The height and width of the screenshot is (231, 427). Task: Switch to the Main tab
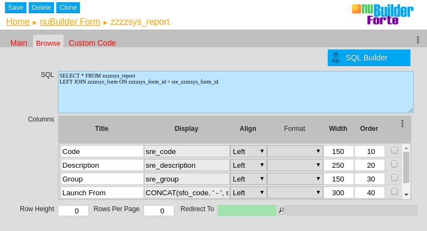[19, 43]
